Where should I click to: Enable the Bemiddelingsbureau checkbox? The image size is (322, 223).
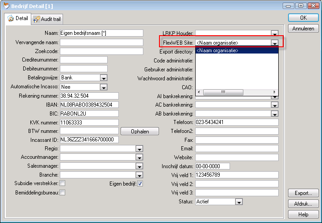tap(63, 192)
